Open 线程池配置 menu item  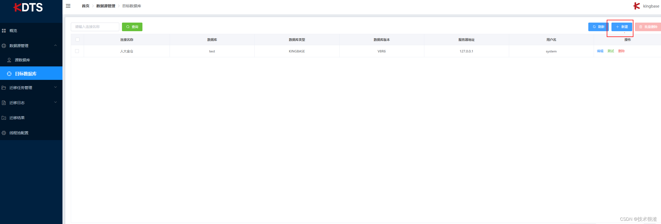[31, 133]
